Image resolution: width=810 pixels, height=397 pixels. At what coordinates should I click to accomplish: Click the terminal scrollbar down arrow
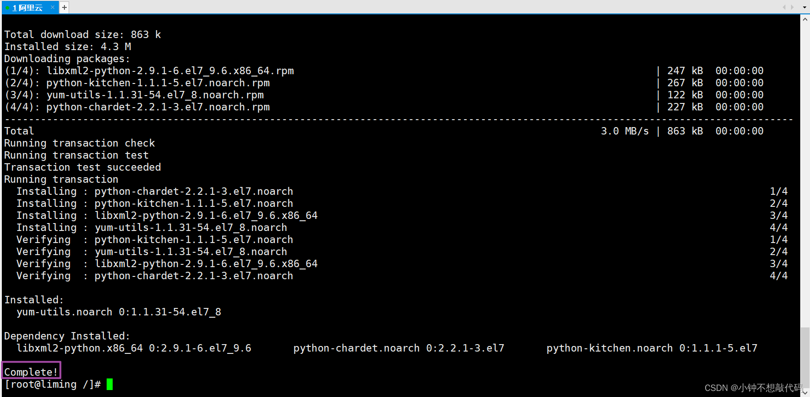[x=805, y=392]
